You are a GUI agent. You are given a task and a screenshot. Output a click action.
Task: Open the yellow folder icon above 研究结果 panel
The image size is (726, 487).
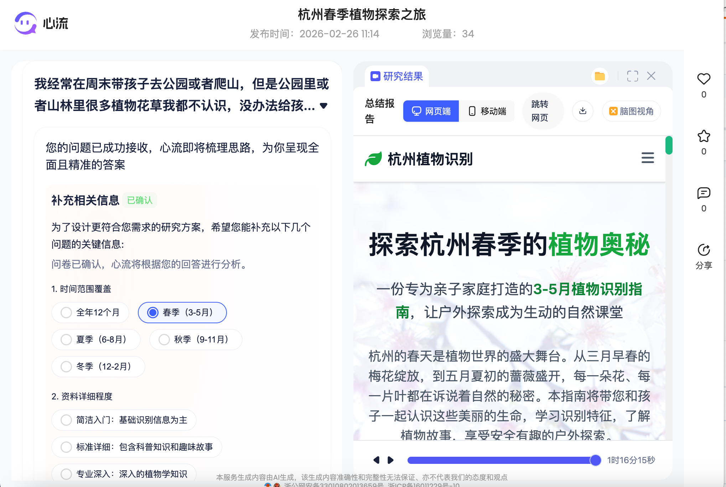600,76
